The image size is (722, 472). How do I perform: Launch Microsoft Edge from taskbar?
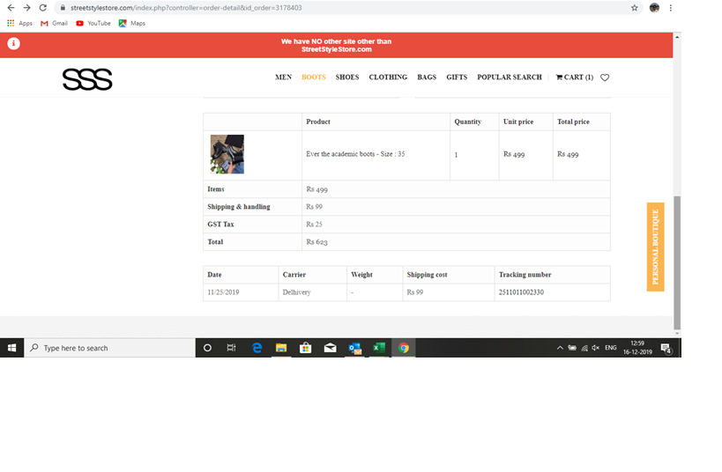point(257,348)
